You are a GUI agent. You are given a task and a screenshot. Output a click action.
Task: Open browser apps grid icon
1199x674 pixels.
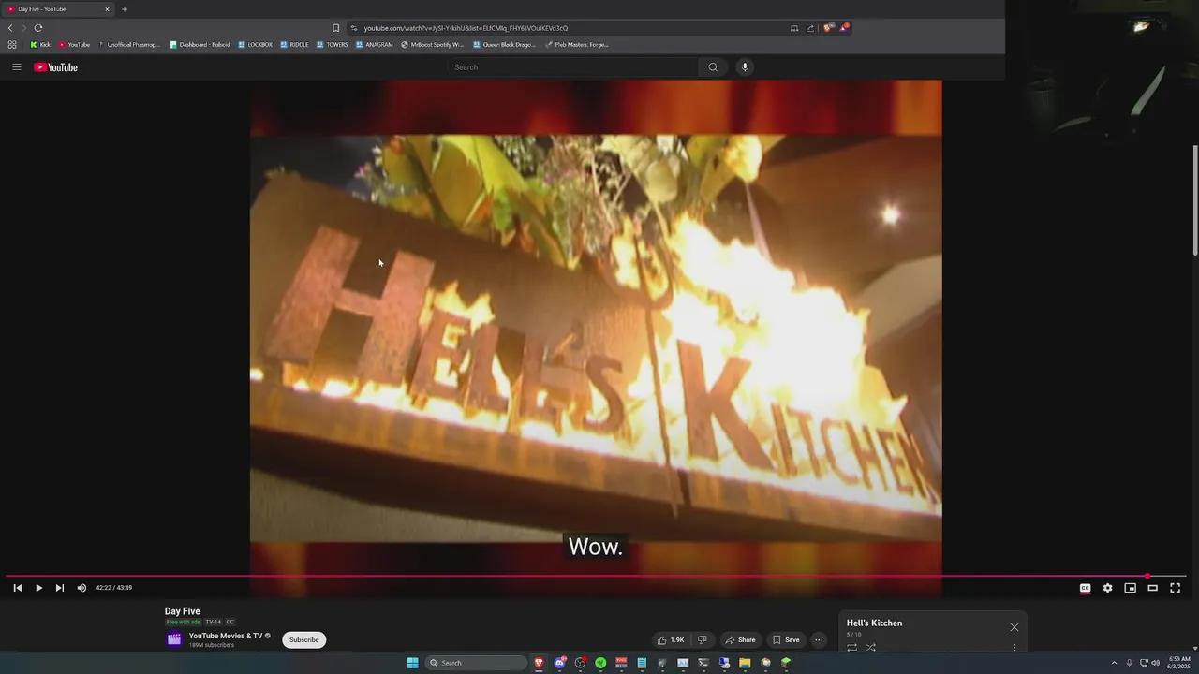tap(12, 44)
